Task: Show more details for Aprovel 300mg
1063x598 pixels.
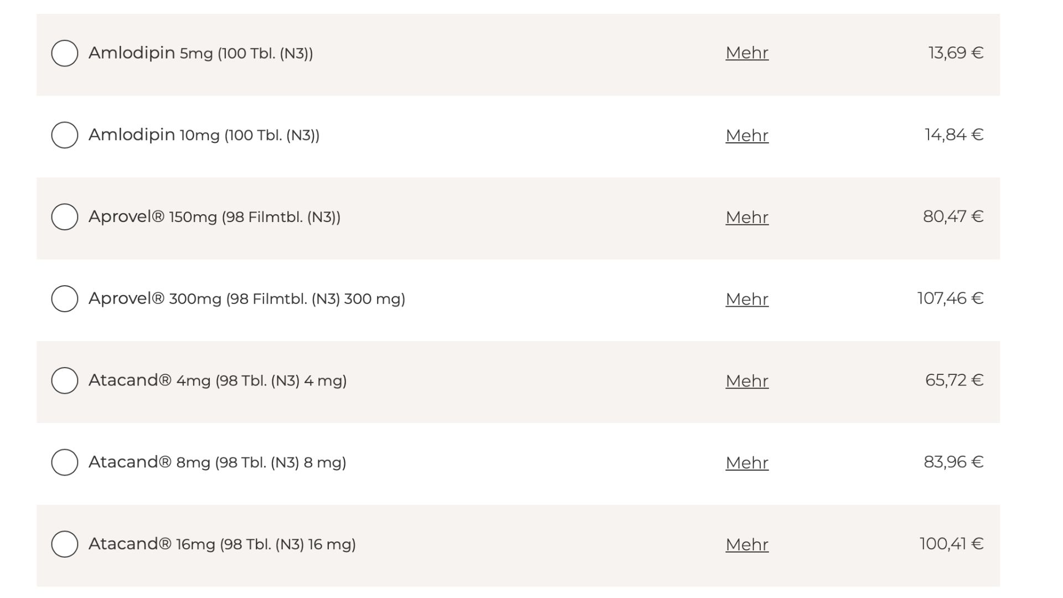Action: tap(747, 299)
